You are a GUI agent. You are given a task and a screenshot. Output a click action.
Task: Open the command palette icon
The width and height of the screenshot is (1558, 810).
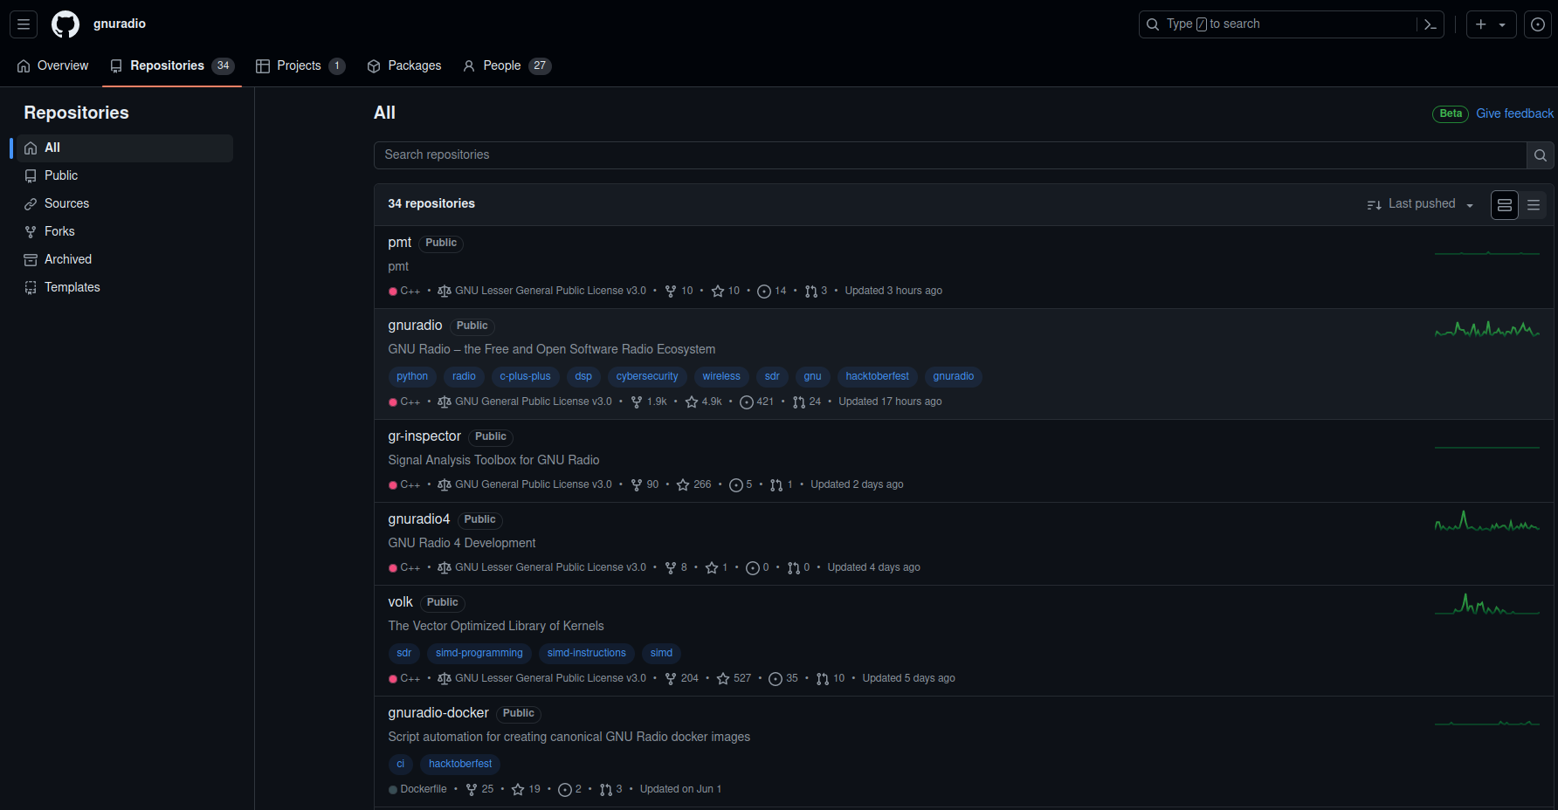1430,24
